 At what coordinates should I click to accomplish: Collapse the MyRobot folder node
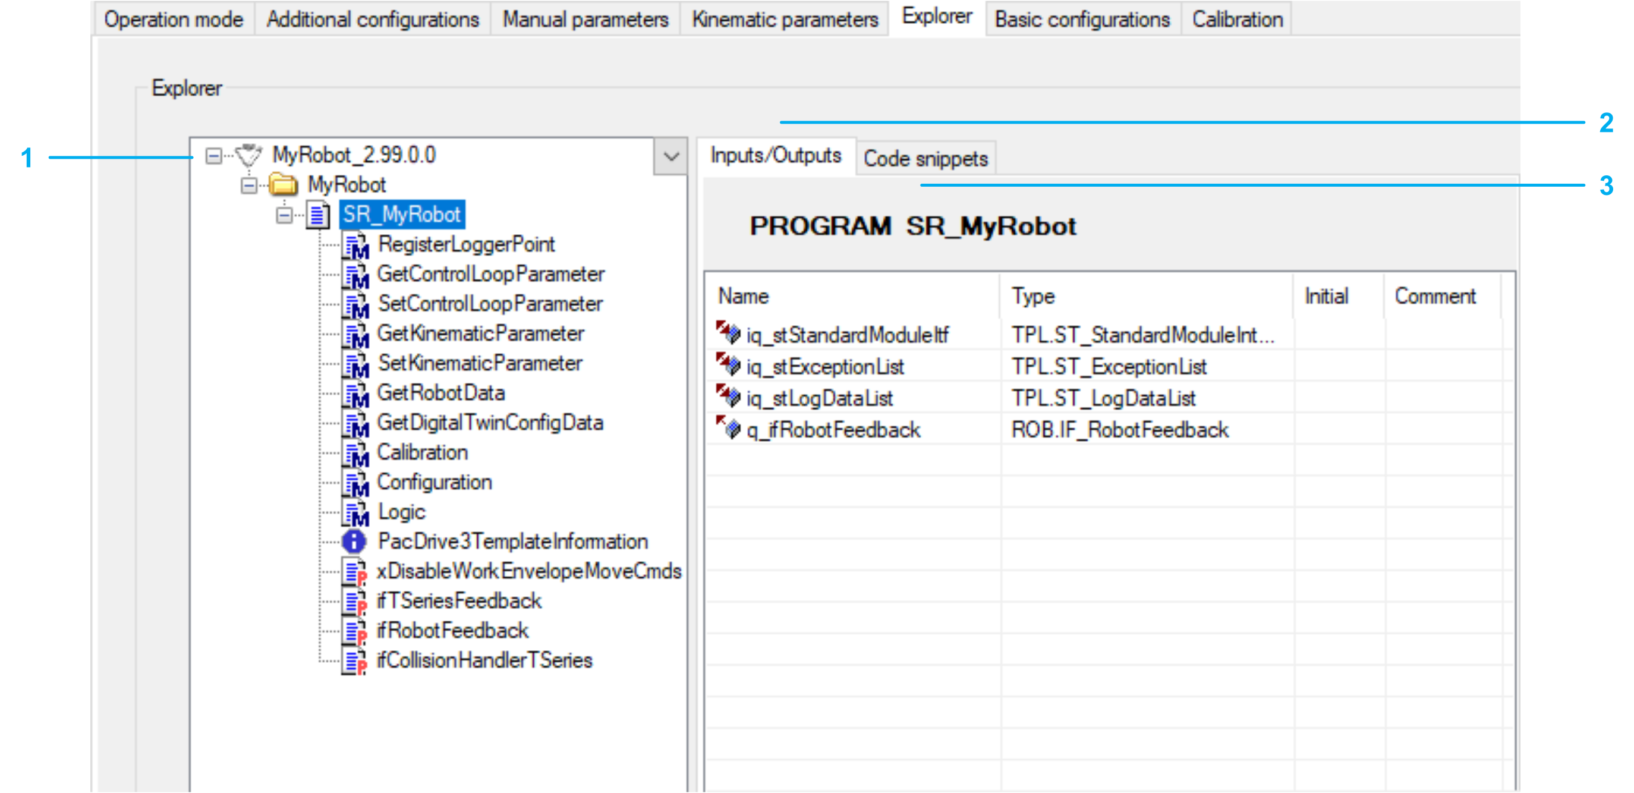coord(249,185)
